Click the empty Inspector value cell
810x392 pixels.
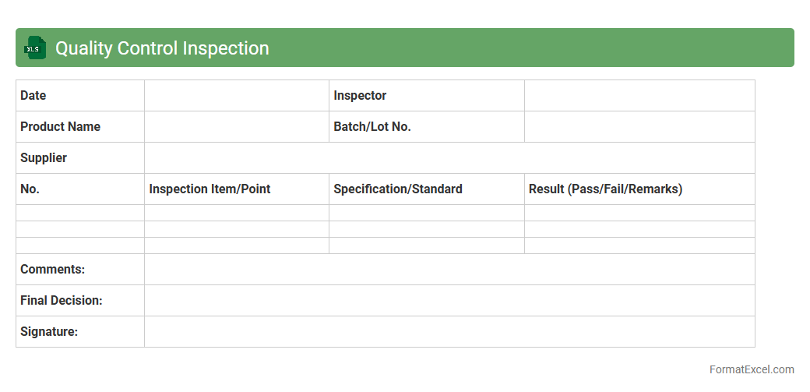639,96
